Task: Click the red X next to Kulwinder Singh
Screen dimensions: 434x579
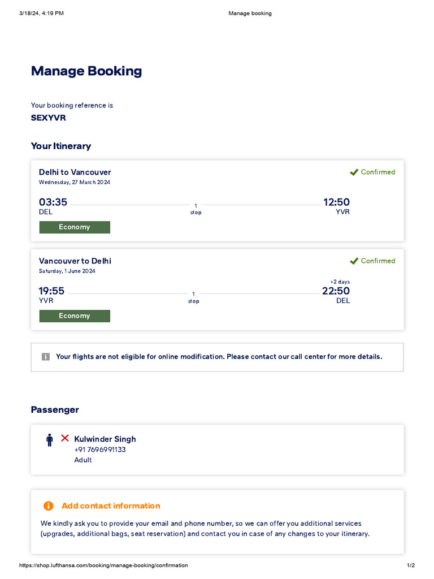Action: [x=65, y=438]
